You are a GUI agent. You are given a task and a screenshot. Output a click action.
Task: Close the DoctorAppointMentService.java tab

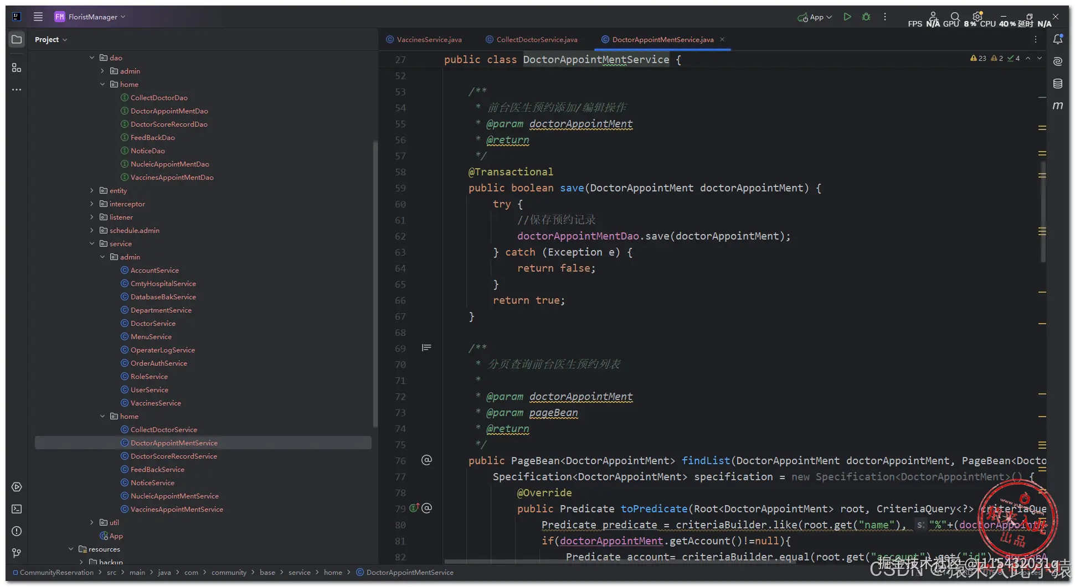point(722,39)
